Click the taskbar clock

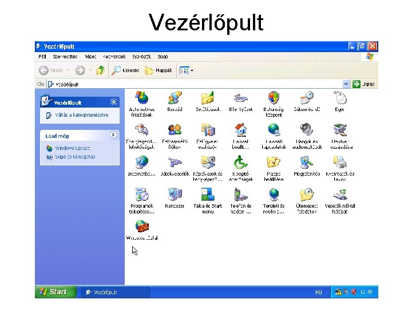(366, 292)
